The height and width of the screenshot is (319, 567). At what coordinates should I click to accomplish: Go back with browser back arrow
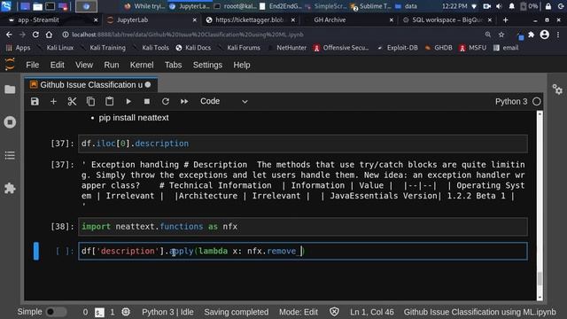9,35
